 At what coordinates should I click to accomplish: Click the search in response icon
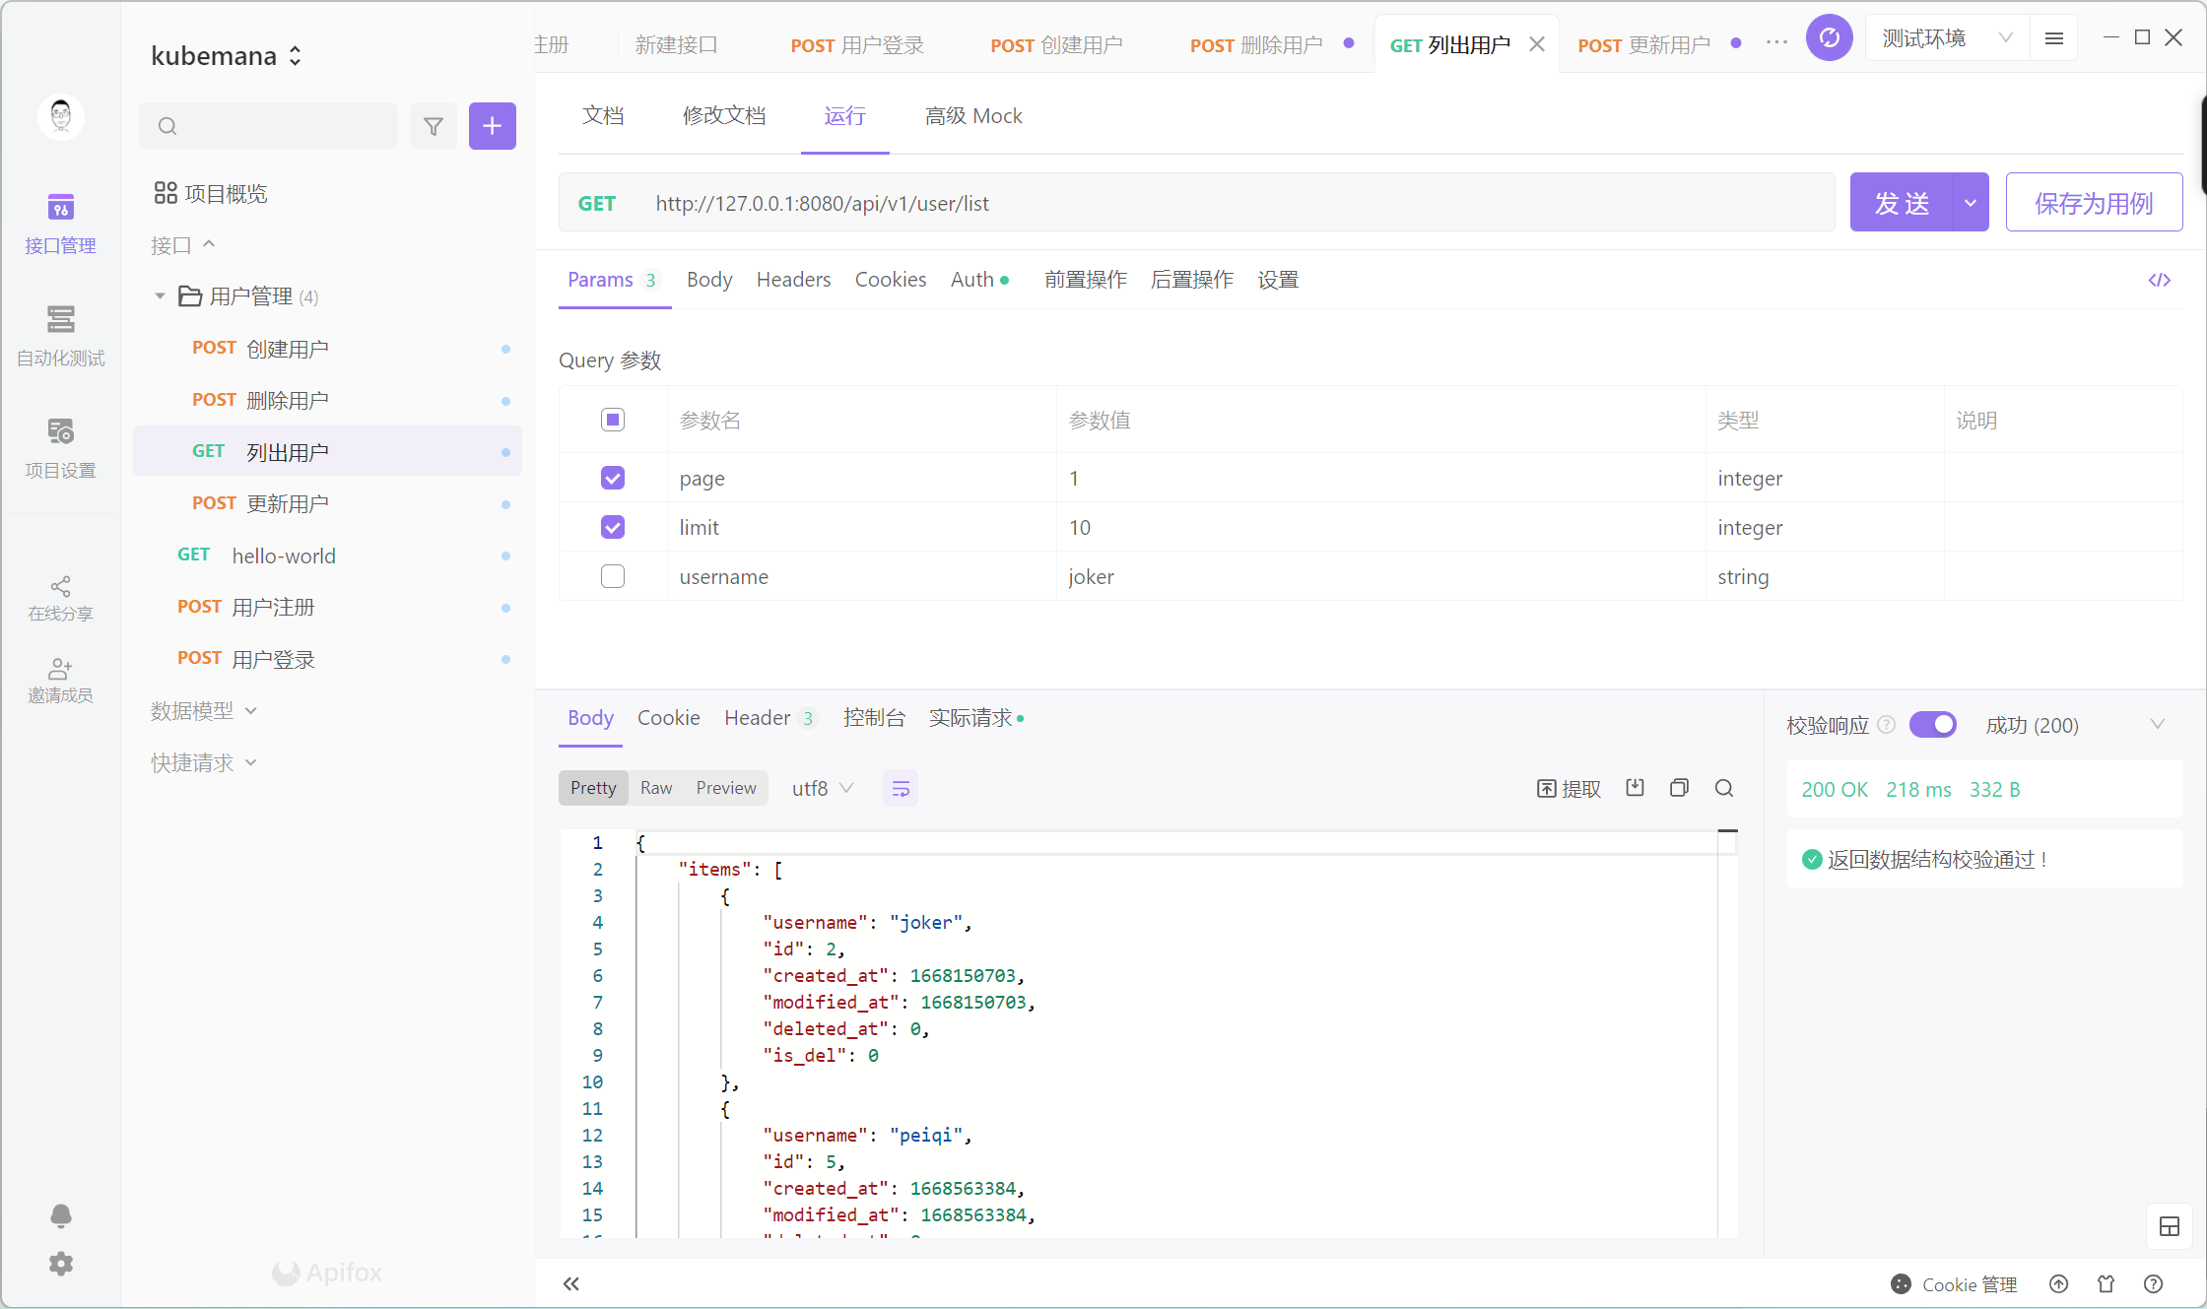tap(1724, 788)
